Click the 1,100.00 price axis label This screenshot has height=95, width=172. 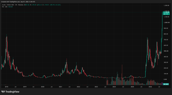coord(166,17)
